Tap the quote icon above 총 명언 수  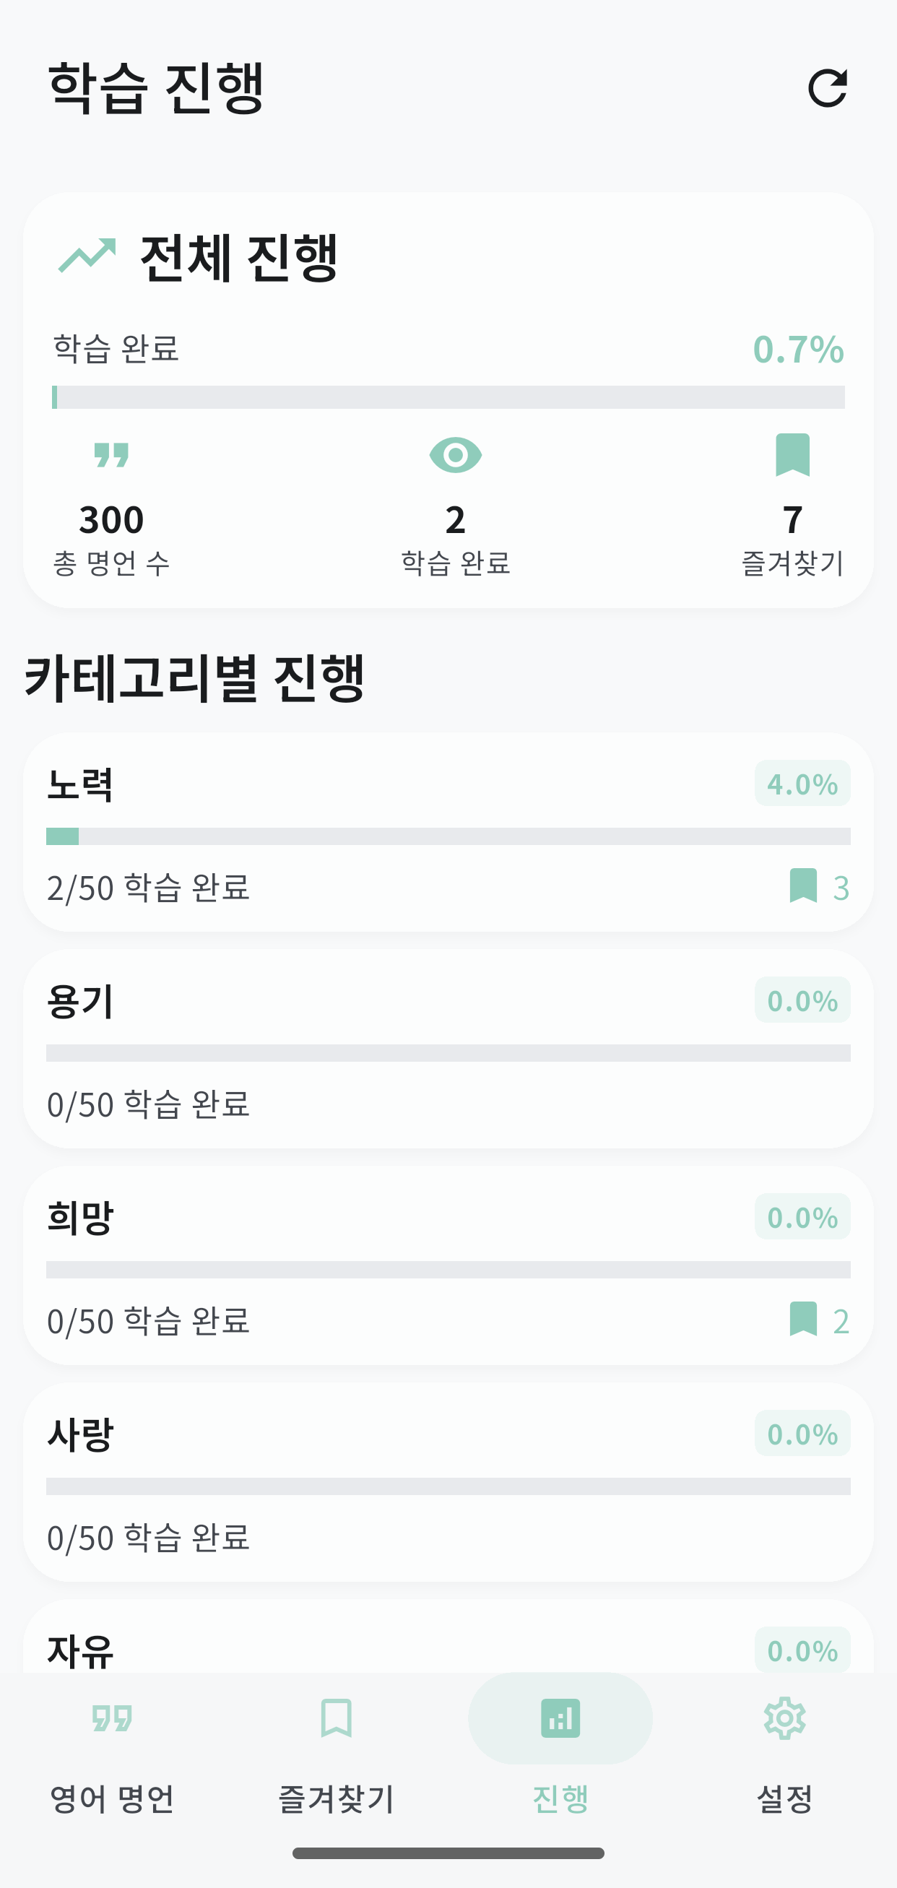[111, 454]
